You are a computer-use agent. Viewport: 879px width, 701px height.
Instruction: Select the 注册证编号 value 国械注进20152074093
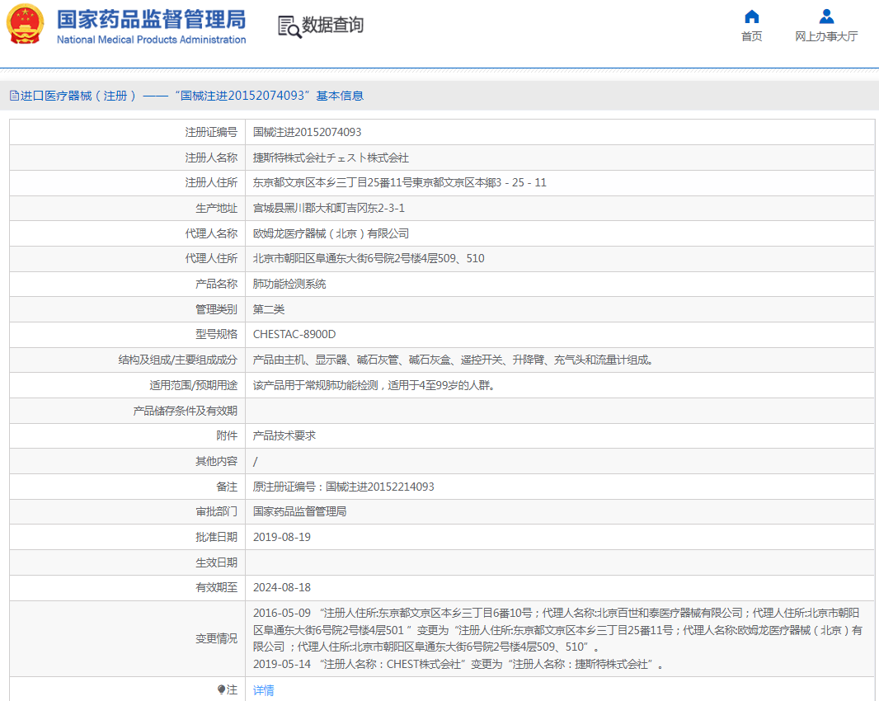307,132
